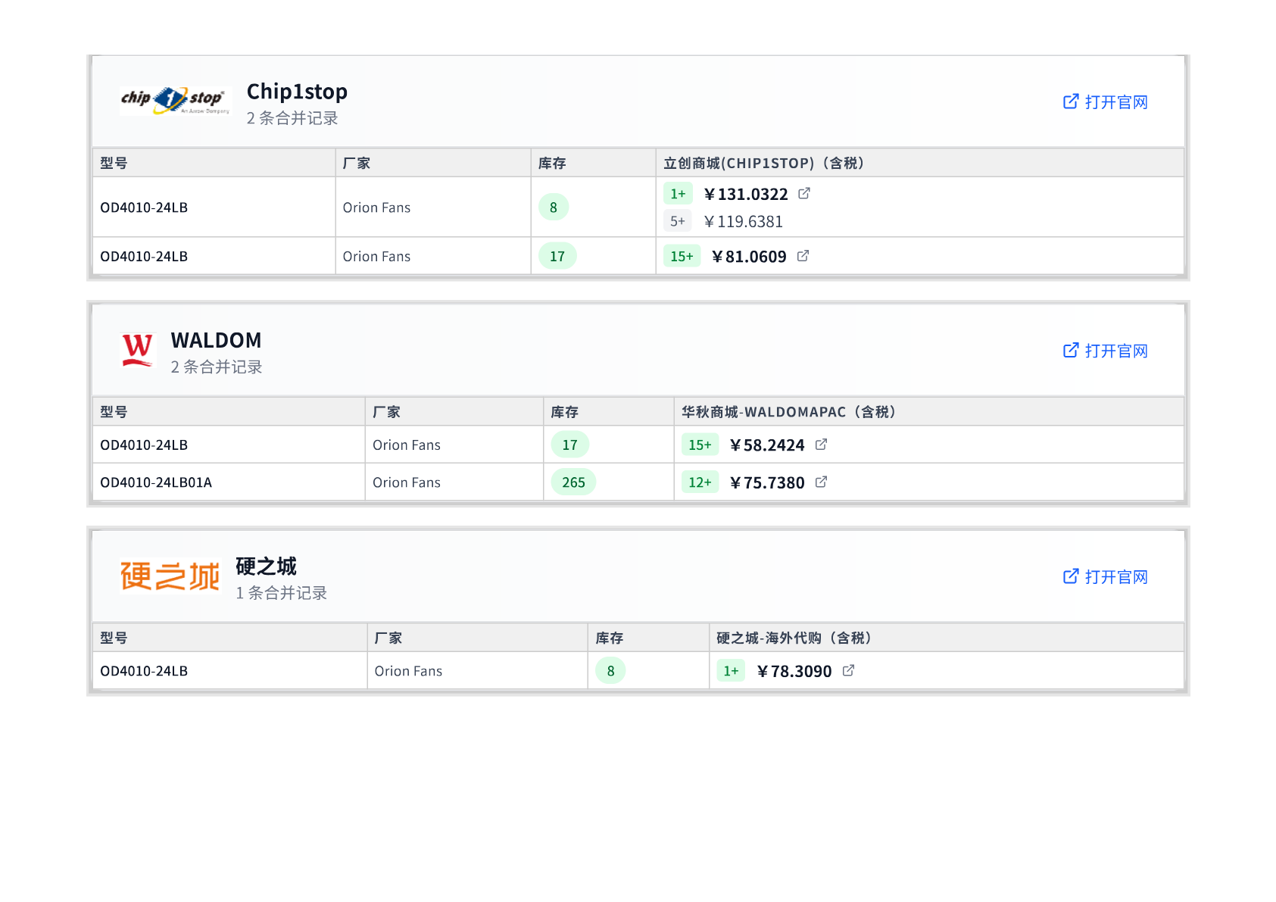Open the external link beside ¥58.2424 price

pos(821,445)
